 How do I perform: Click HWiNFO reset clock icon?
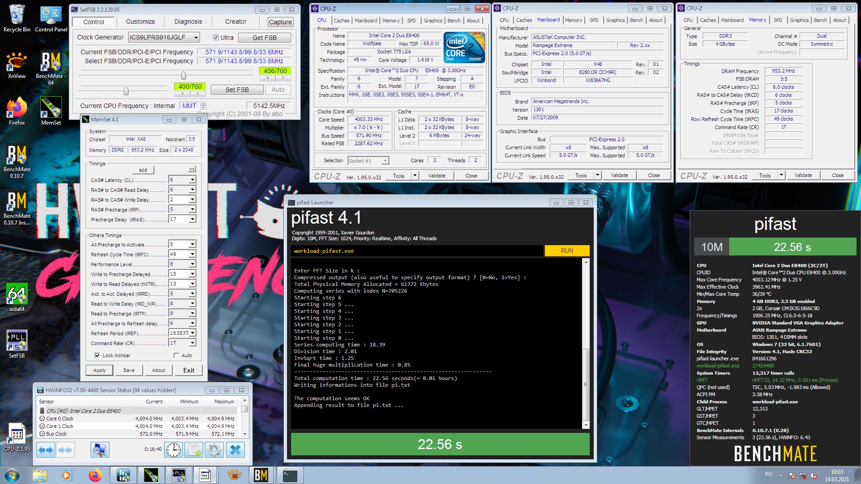point(174,449)
